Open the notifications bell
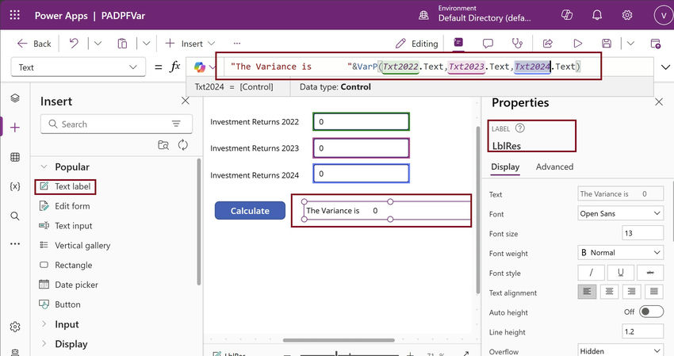Viewport: 674px width, 356px height. (597, 15)
